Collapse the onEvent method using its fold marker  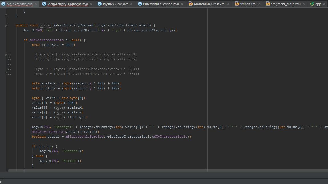(x=6, y=25)
